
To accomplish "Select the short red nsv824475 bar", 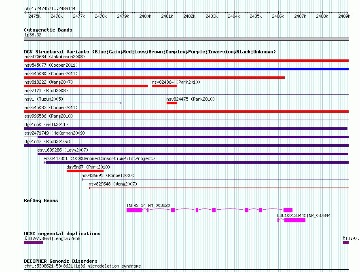I will click(x=172, y=103).
